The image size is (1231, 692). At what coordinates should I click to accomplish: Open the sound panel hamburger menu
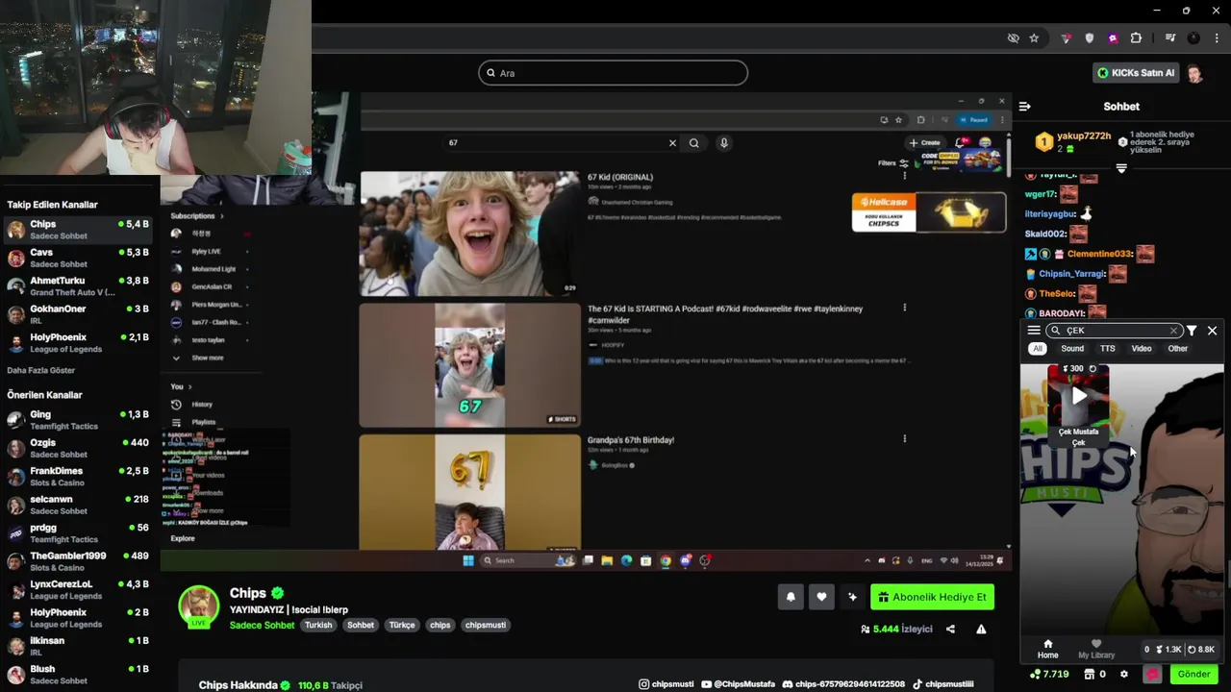1034,331
